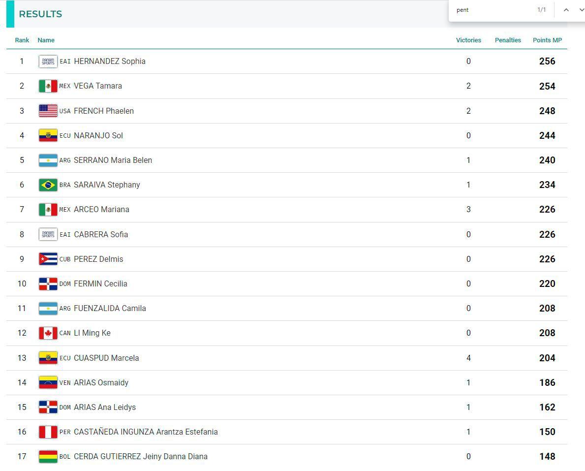Click the Cuba flag beside PEREZ Delmis
Image resolution: width=585 pixels, height=471 pixels.
[48, 259]
